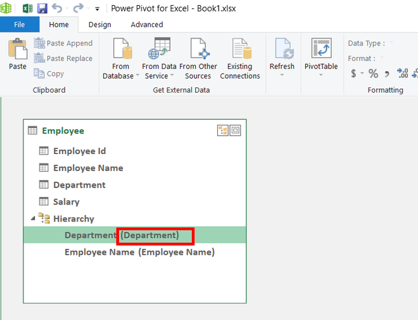Switch to the Advanced tab

(147, 25)
